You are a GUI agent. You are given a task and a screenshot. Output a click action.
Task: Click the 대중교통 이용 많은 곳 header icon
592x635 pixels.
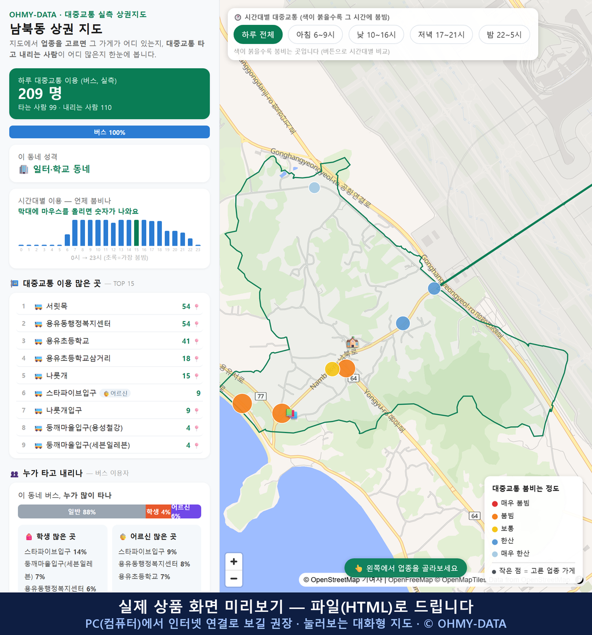14,283
